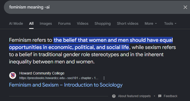Open 'Feminism and Sexism – Introduction to Sociology' link

(66, 85)
